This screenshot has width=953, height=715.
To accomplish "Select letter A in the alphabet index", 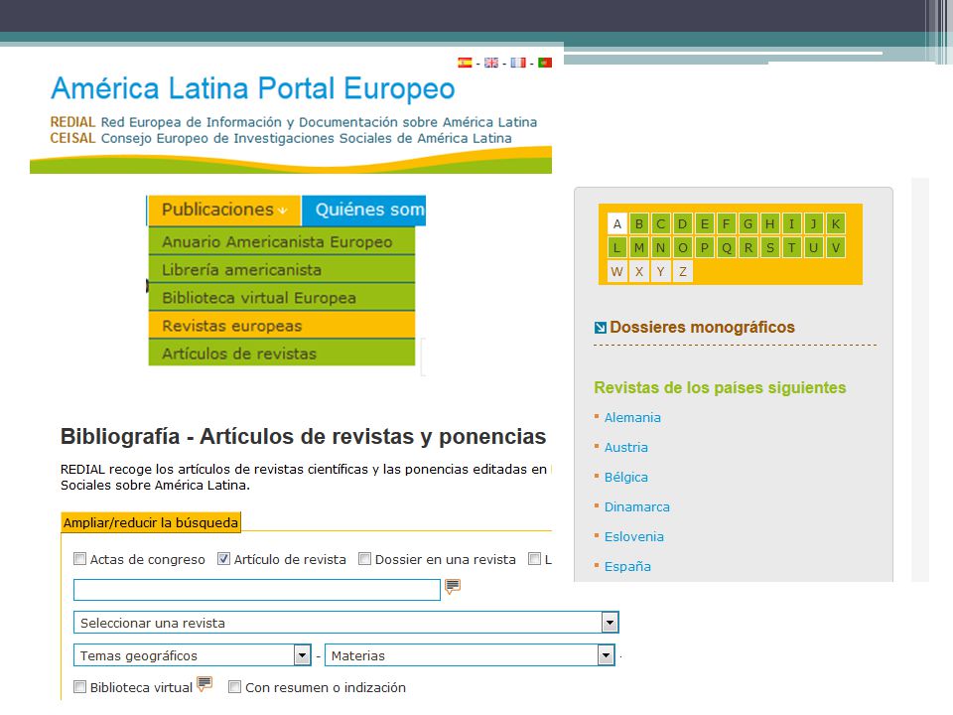I will [616, 223].
